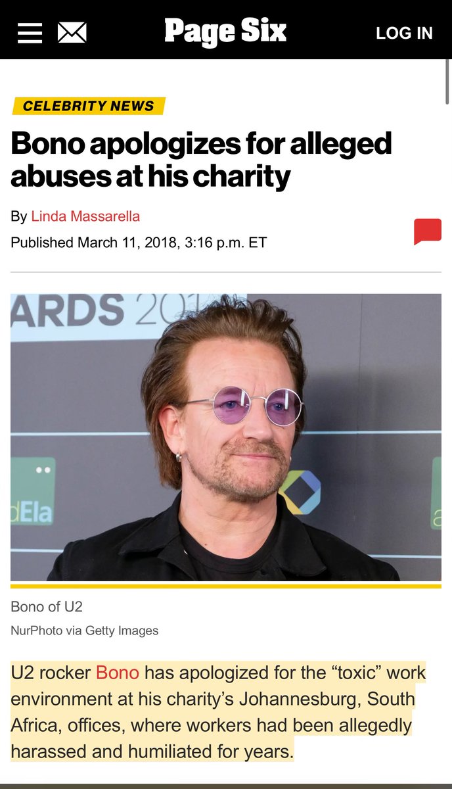
Task: Go to the Page Six home logo
Action: click(225, 32)
